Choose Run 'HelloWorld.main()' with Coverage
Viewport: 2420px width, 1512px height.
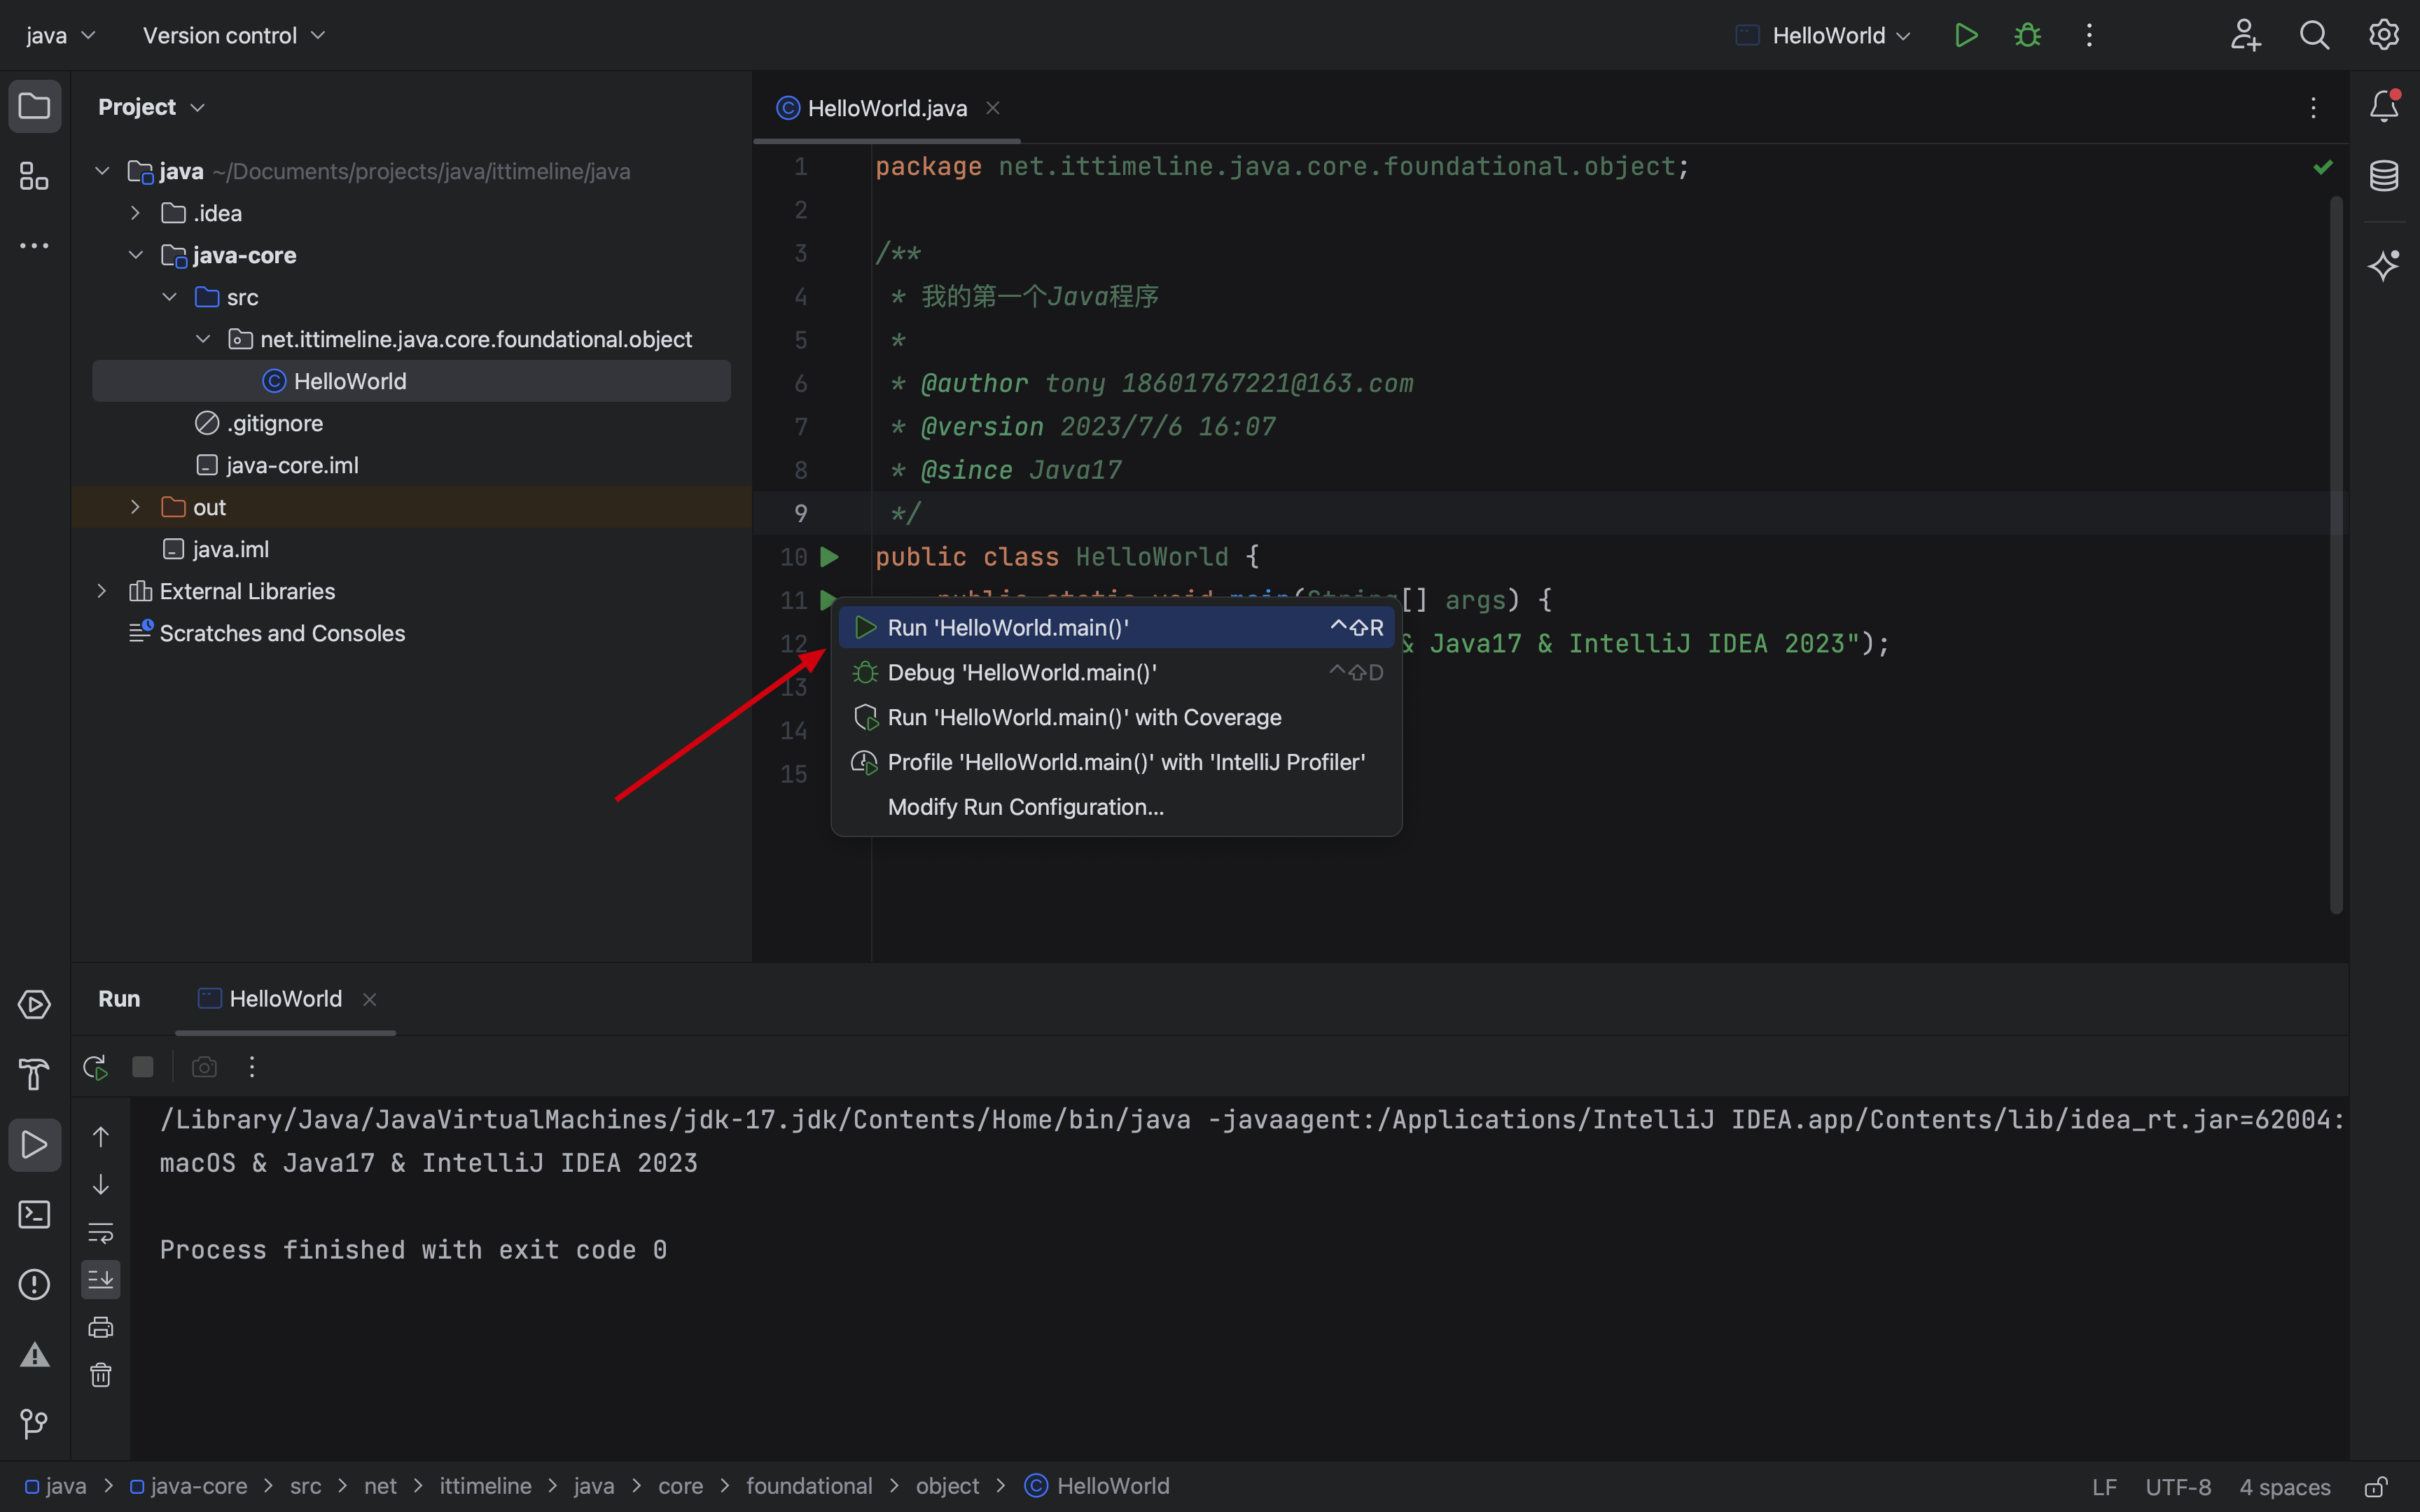coord(1116,717)
